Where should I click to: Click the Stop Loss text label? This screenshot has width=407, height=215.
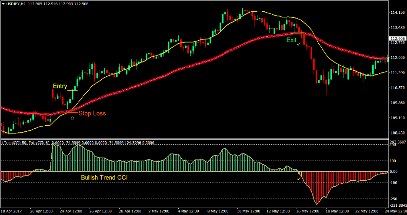[x=92, y=114]
